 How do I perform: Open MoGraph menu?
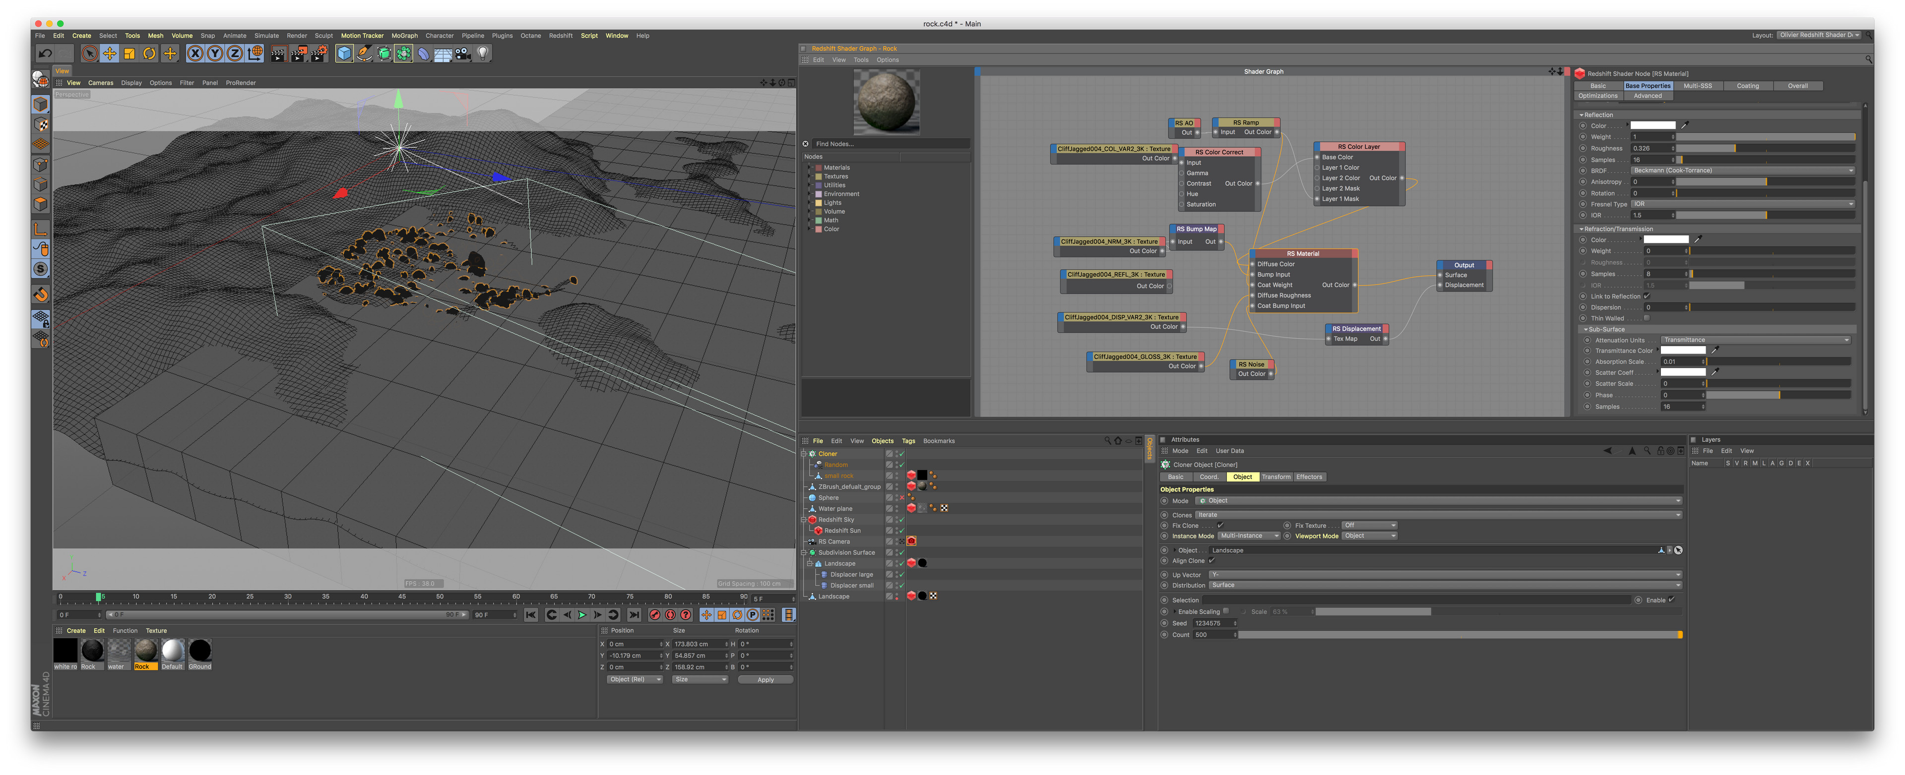click(404, 36)
